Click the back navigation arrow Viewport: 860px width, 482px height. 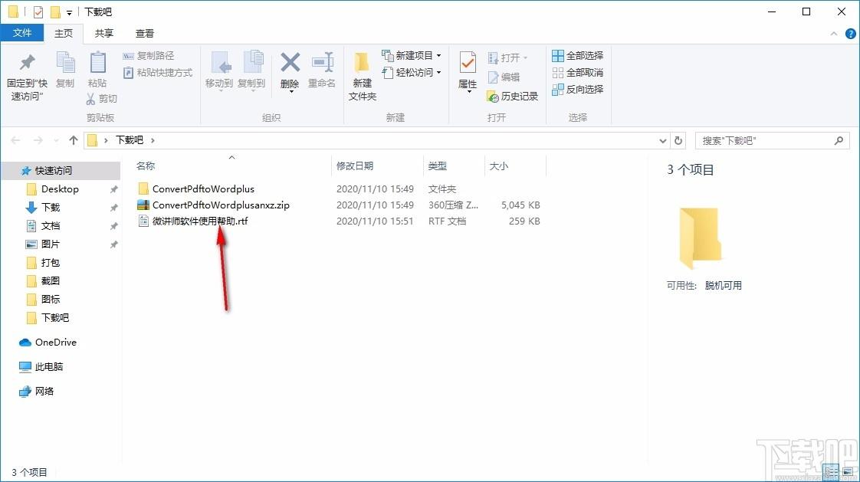coord(15,141)
